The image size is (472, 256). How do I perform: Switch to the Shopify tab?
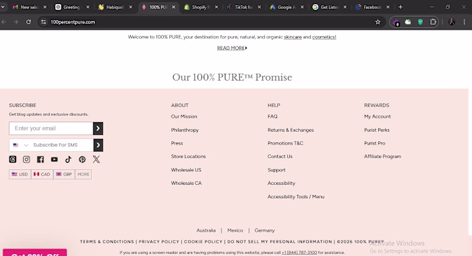[200, 7]
